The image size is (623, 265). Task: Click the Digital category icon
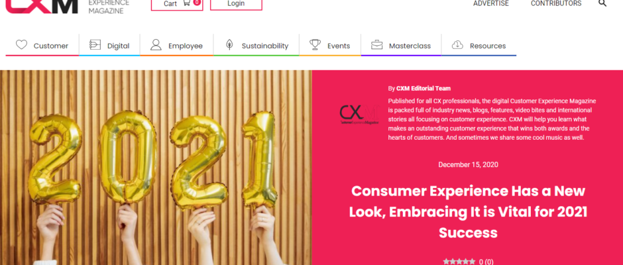(x=95, y=45)
